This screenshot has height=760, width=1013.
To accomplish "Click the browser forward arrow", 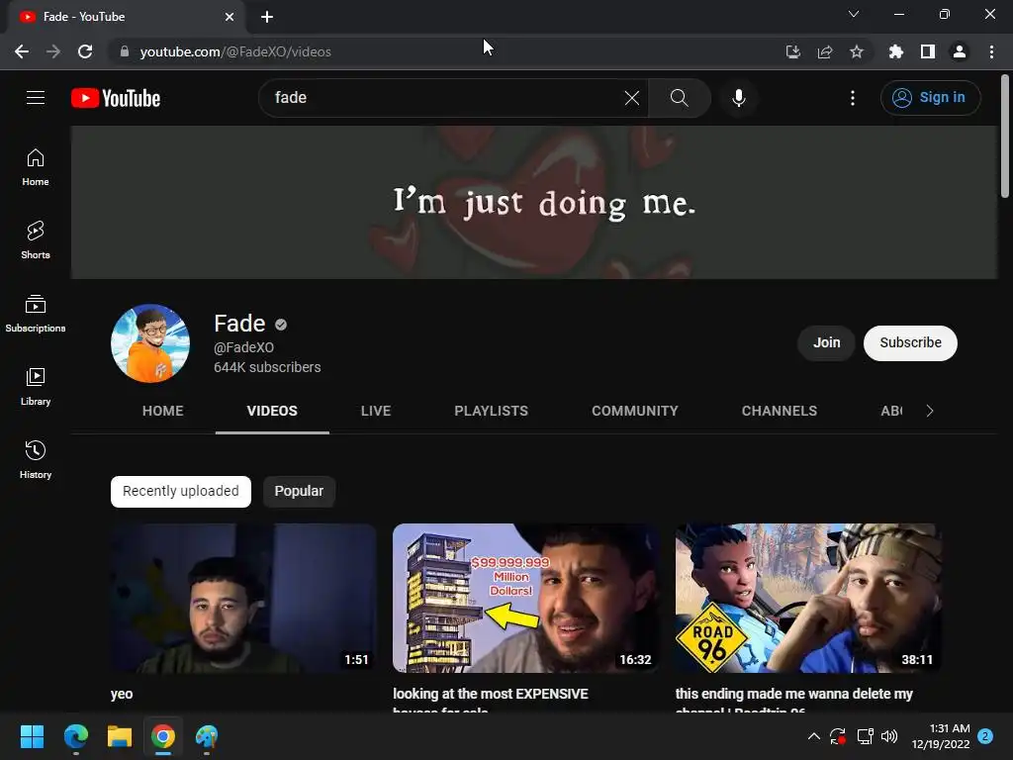I will pyautogui.click(x=53, y=51).
